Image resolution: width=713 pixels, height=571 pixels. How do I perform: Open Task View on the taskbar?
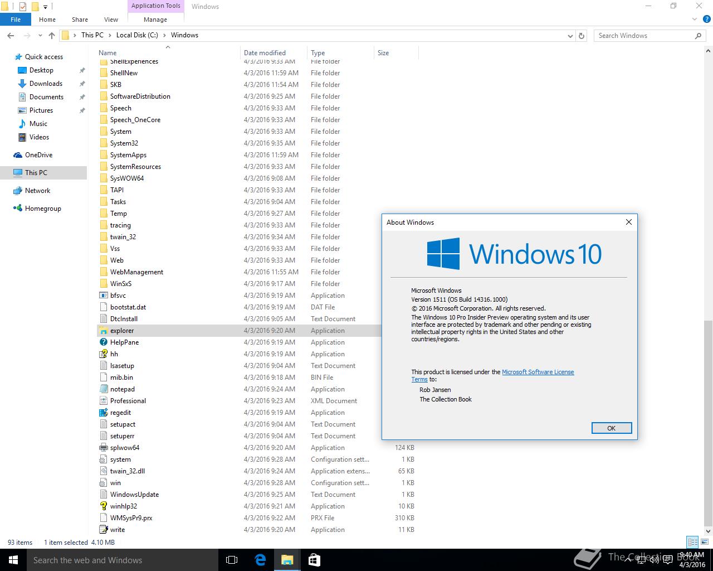(232, 560)
